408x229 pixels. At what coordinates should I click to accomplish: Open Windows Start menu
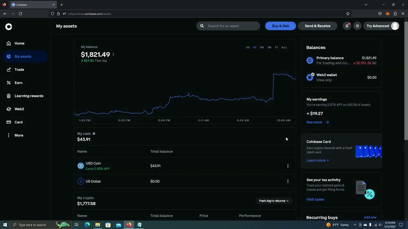pos(5,225)
